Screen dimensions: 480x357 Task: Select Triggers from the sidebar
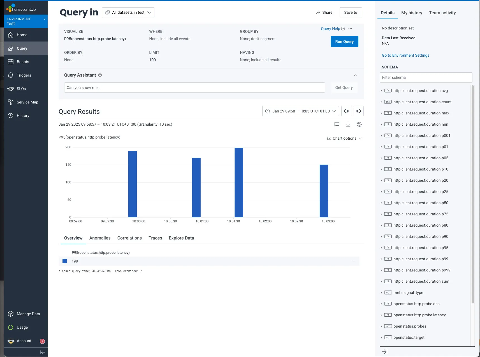(23, 75)
